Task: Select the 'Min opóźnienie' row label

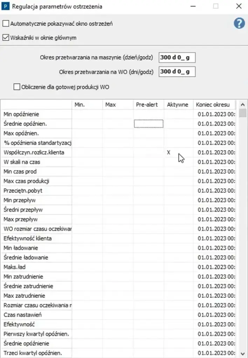Action: click(21, 114)
